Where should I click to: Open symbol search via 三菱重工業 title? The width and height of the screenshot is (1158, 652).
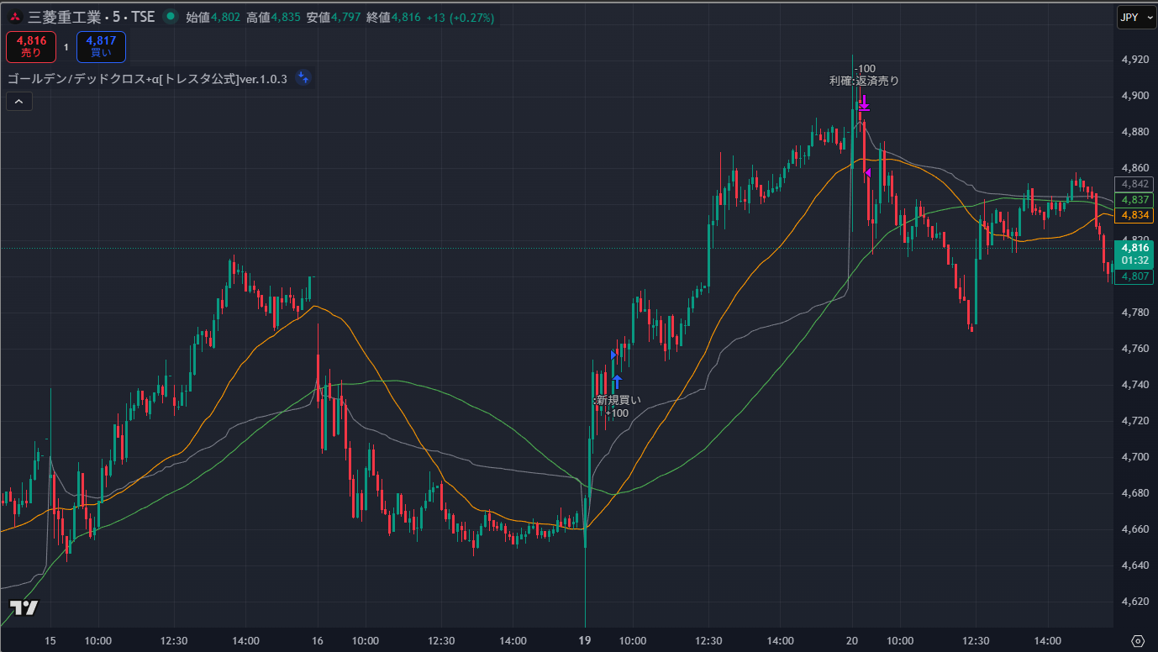pos(61,17)
